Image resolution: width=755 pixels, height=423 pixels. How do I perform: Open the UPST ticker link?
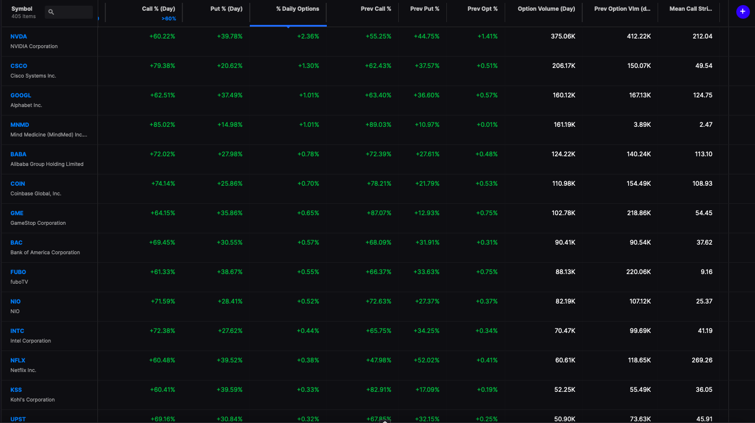point(18,419)
